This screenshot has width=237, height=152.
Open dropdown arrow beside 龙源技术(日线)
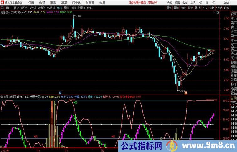point(19,13)
